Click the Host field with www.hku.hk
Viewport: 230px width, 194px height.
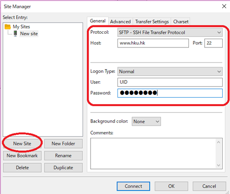(153, 43)
